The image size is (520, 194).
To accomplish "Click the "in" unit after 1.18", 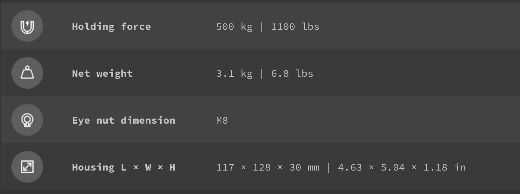I will (460, 167).
